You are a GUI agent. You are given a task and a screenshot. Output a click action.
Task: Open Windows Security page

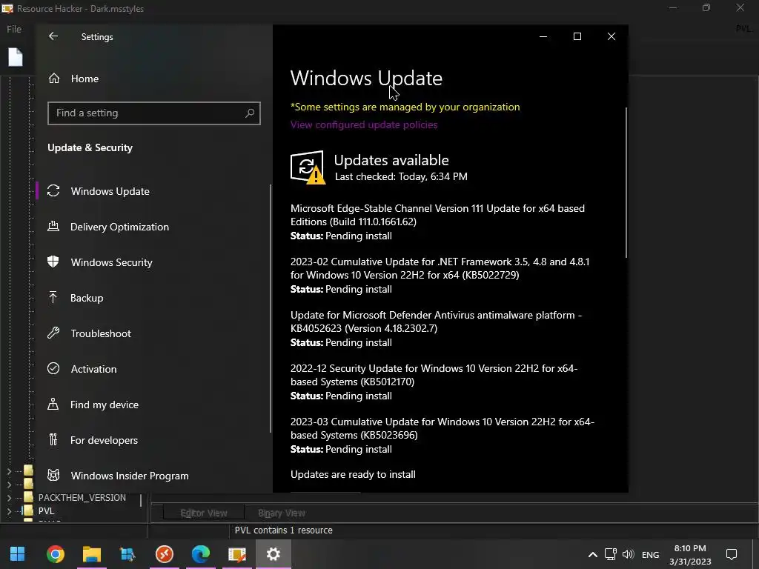(x=111, y=262)
